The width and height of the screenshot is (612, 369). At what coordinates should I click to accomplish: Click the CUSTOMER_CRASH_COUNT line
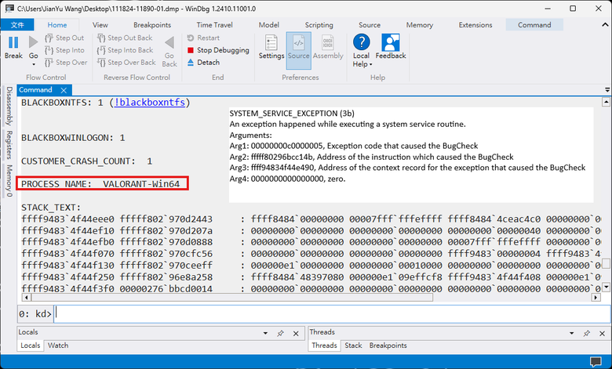(86, 161)
